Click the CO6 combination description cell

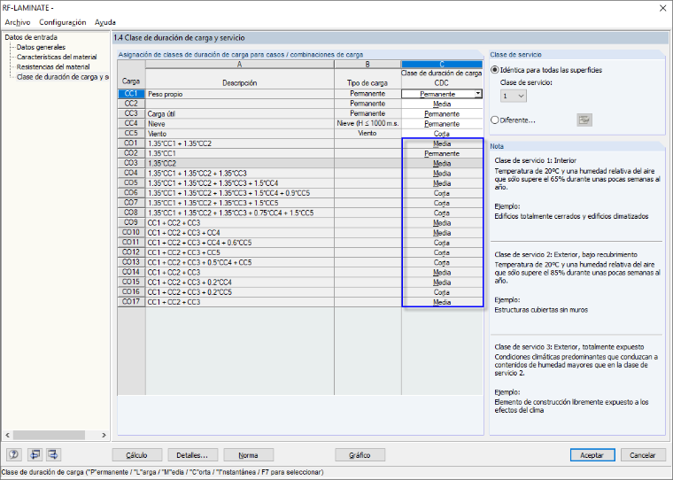click(239, 193)
